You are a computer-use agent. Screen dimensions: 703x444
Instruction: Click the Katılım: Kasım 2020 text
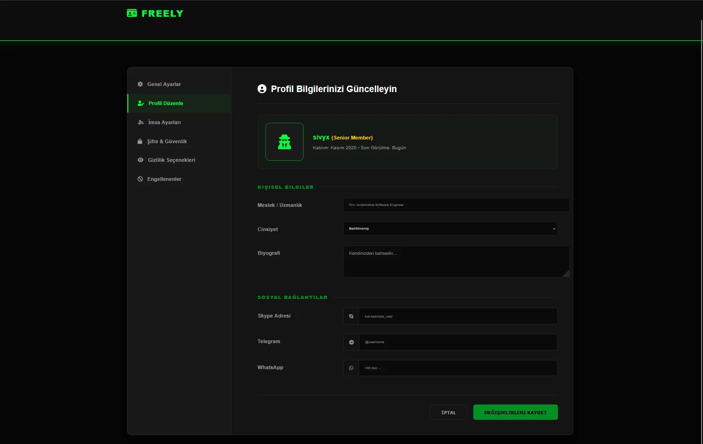[335, 148]
